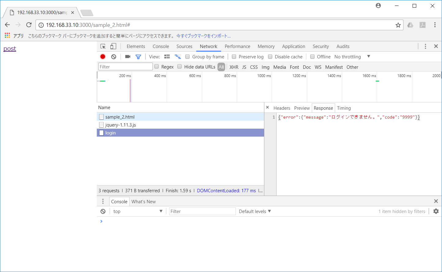Toggle the capture screenshots camera icon
Screen dimensions: 442x272
[128, 57]
